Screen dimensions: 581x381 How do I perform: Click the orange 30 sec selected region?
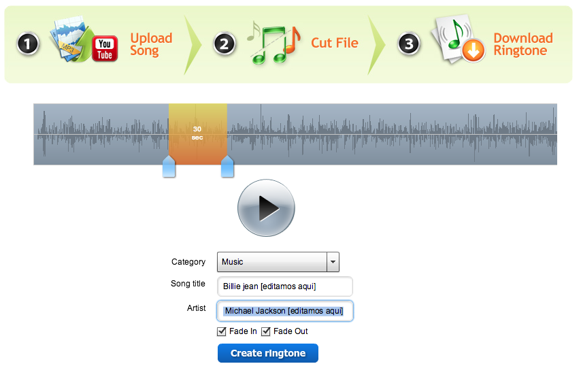click(198, 134)
